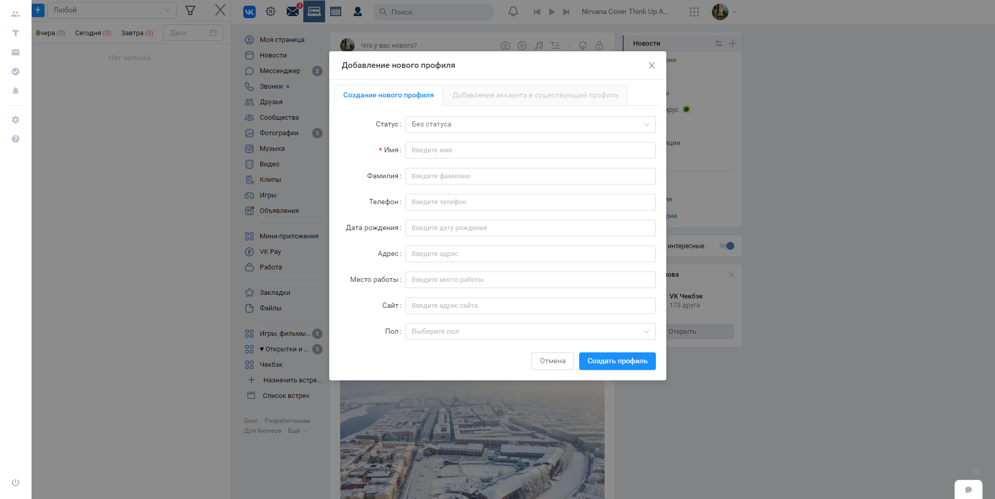Play the Nirvana Cover track
The width and height of the screenshot is (995, 499).
coord(552,12)
